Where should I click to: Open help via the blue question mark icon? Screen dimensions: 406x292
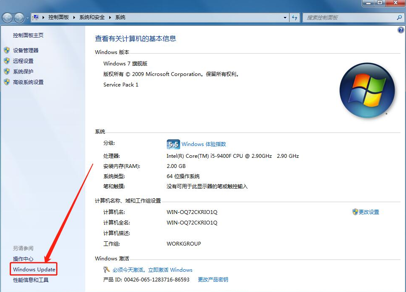click(401, 30)
